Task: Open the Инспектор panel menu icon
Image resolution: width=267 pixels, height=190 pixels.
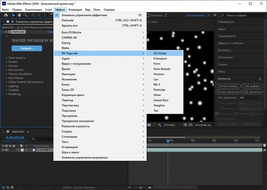Action: coord(260,79)
